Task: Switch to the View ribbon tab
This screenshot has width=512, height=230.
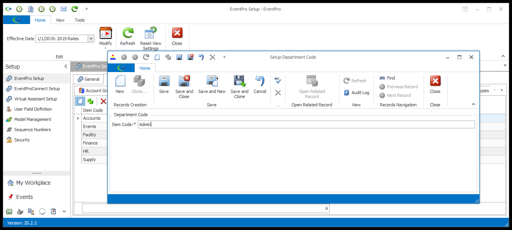Action: tap(60, 20)
